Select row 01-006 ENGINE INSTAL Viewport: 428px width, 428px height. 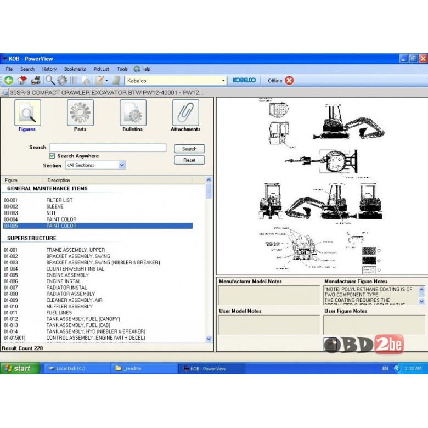[x=98, y=281]
